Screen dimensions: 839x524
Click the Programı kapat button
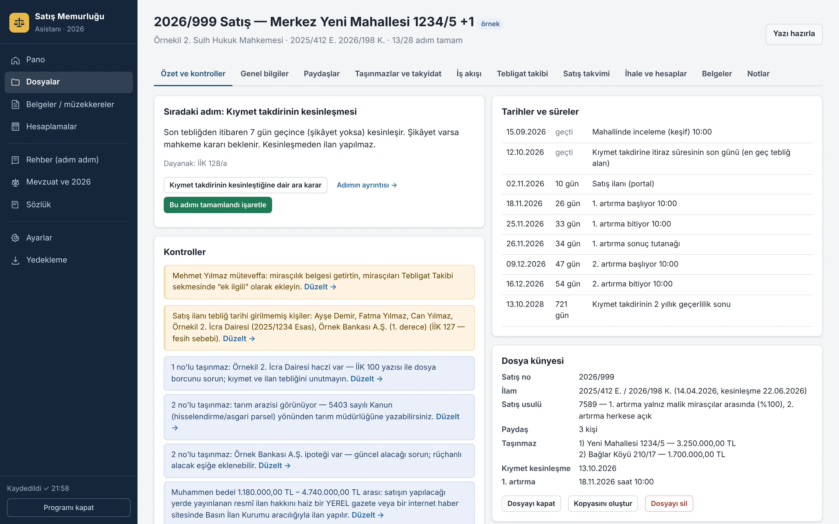[69, 508]
